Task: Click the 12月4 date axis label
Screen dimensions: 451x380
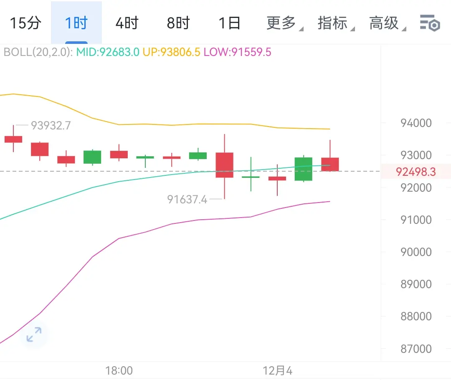Action: pyautogui.click(x=277, y=370)
